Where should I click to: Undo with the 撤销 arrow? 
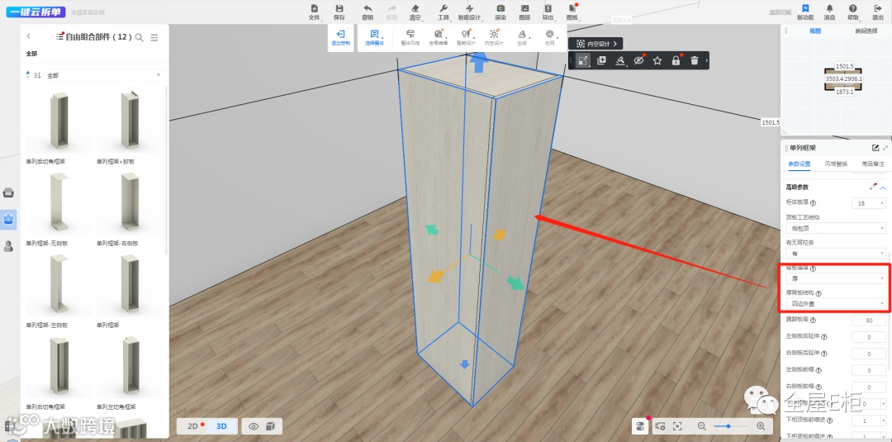[x=368, y=12]
